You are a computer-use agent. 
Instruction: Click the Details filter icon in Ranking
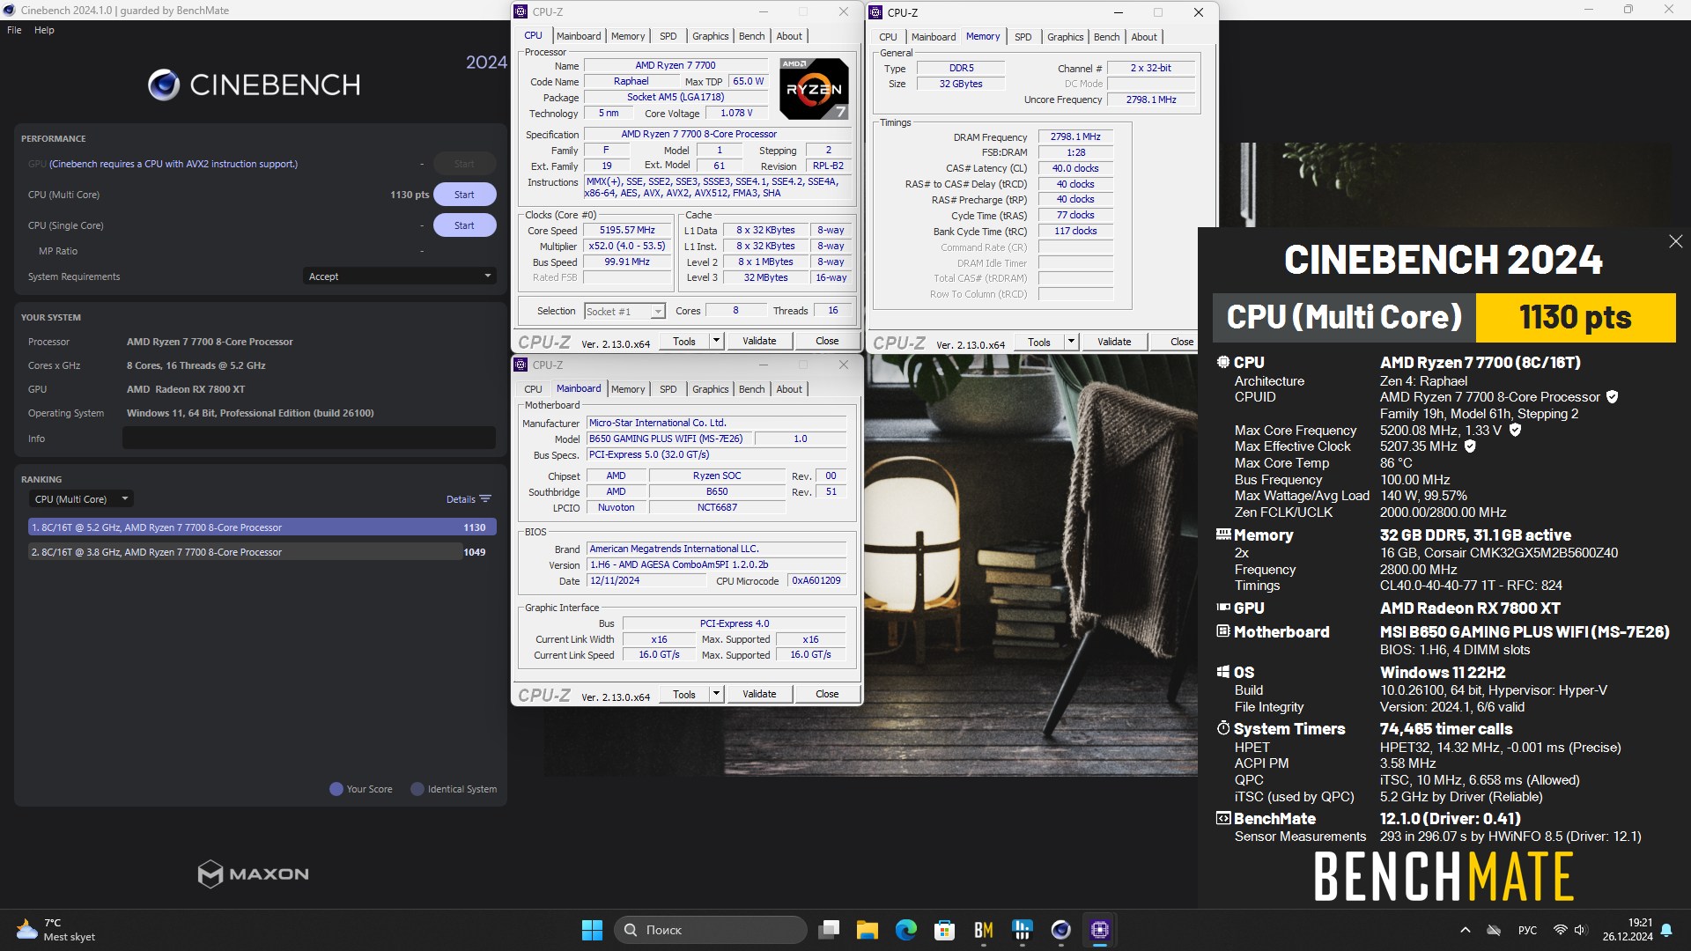485,499
